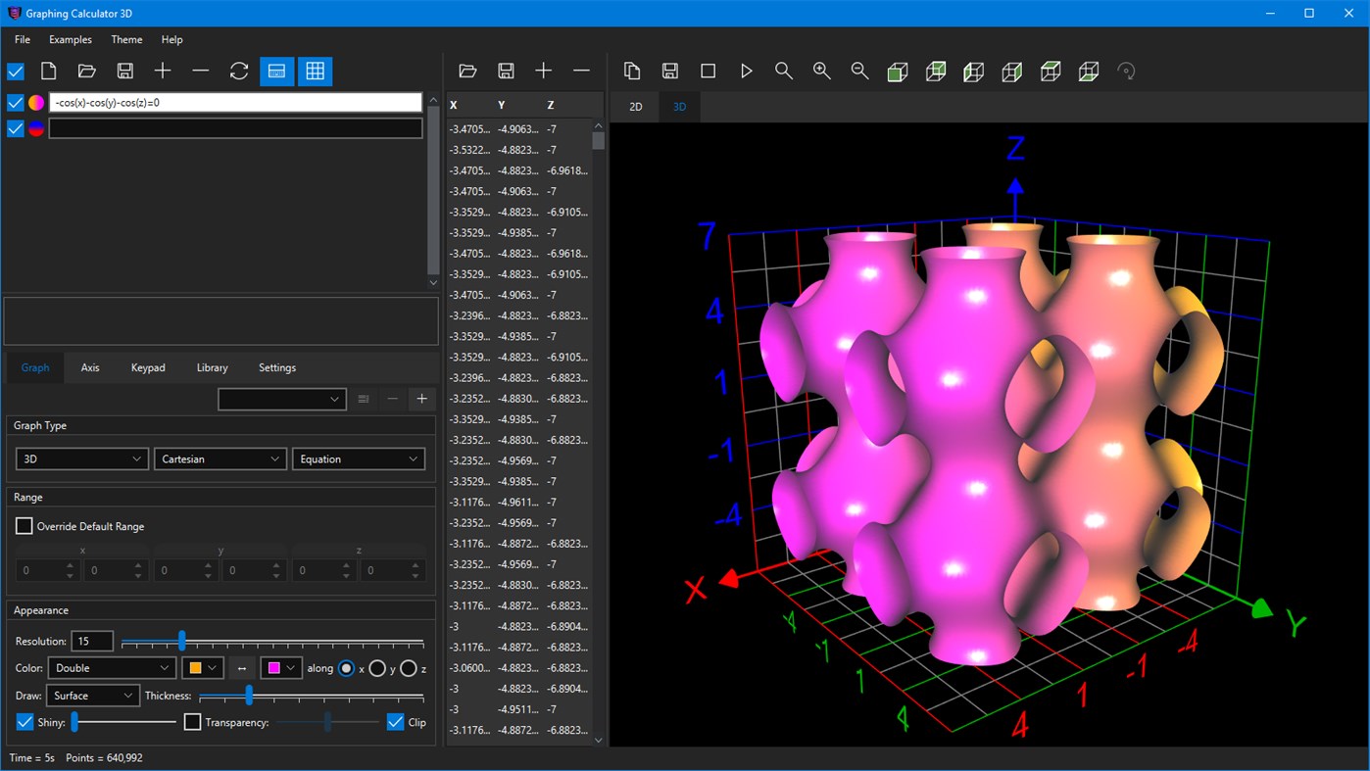This screenshot has height=771, width=1370.
Task: Toggle the data table panel button
Action: [314, 70]
